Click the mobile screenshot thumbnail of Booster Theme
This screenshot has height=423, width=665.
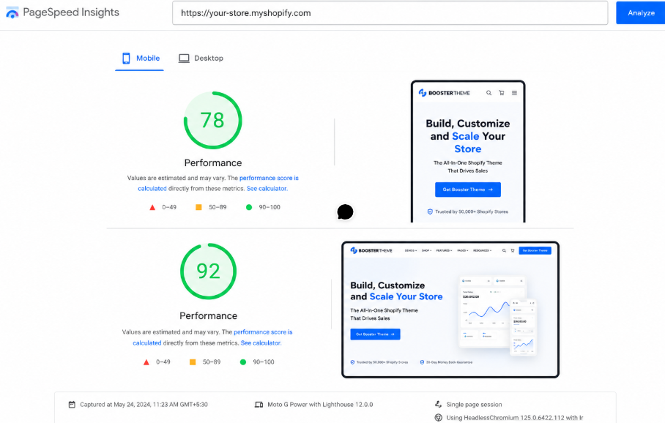pyautogui.click(x=468, y=151)
